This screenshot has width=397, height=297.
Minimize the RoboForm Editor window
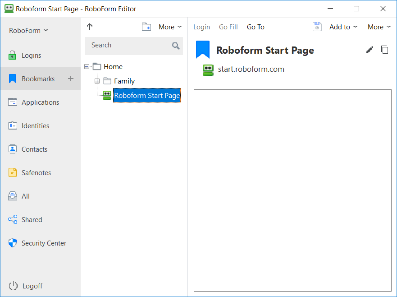(x=330, y=9)
